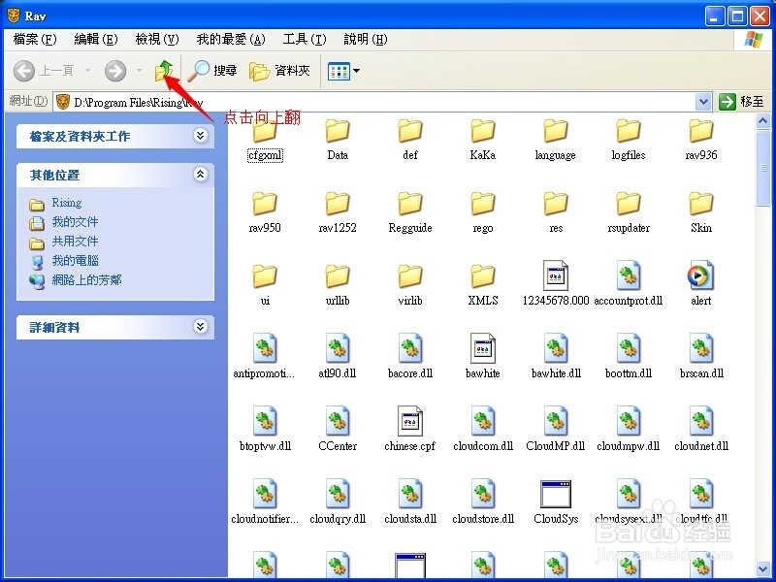
Task: Click the Back (上一頁) button
Action: [x=44, y=71]
